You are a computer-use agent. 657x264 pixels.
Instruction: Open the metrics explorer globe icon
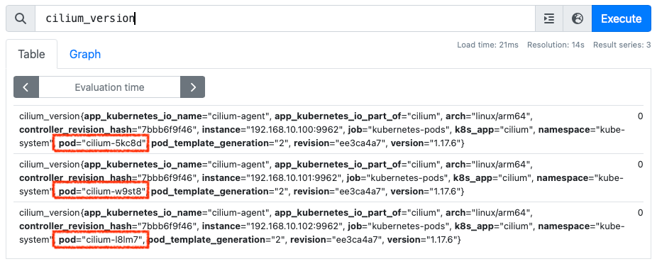(578, 18)
